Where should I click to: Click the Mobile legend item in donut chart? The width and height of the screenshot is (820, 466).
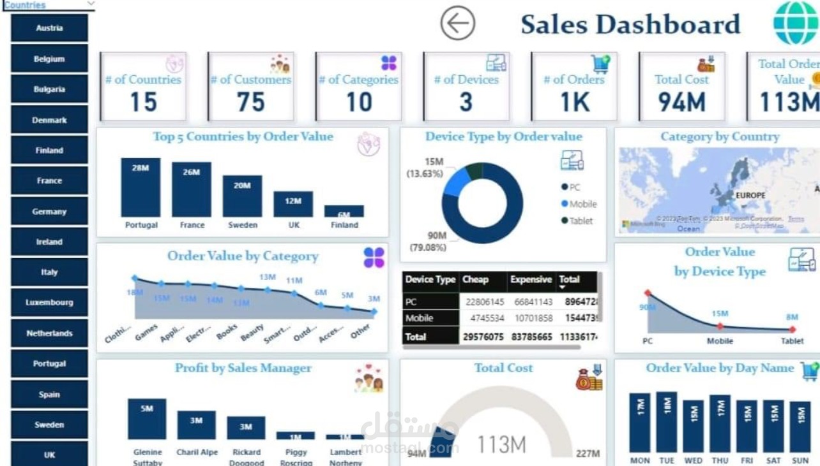pos(579,204)
